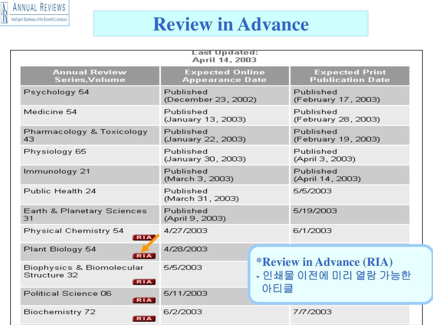Click Pharmacology & Toxicology 43 title

pos(85,135)
